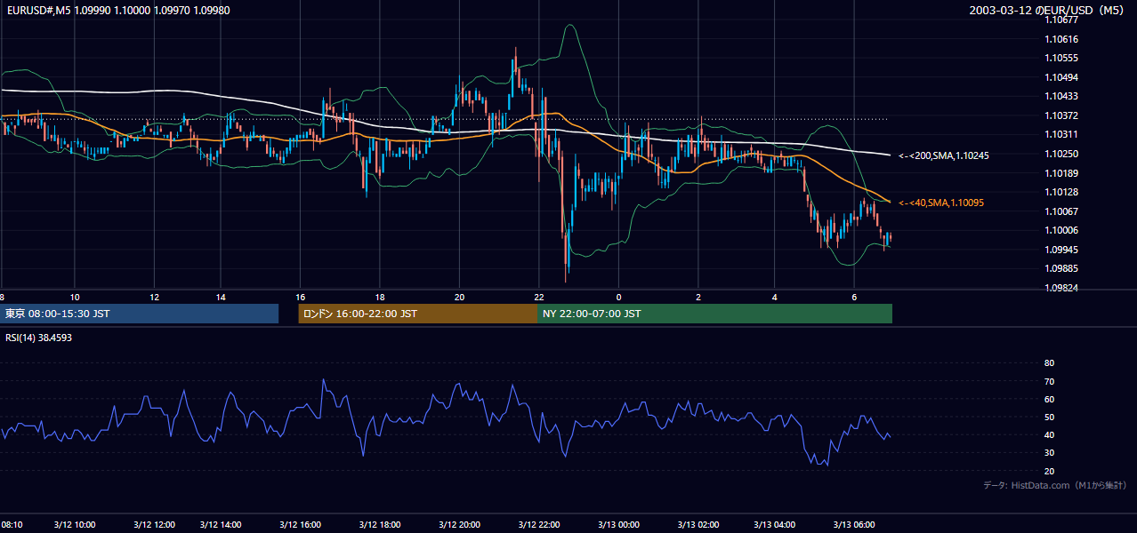Click hour label 14 under price chart

point(222,297)
